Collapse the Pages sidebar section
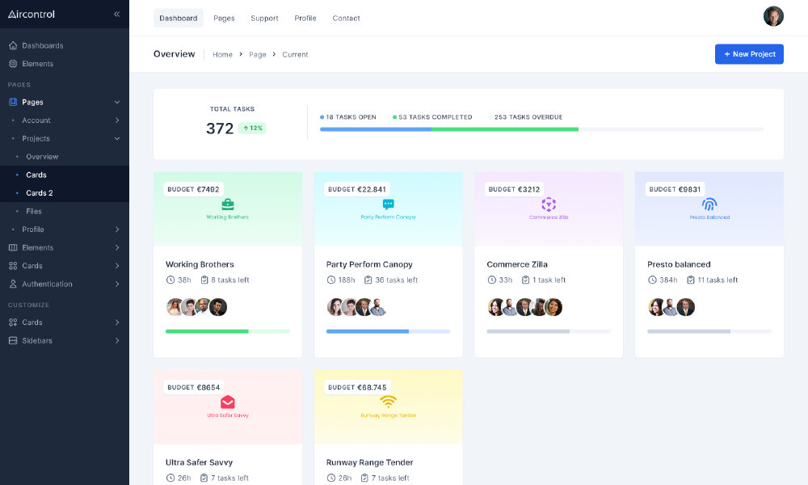This screenshot has width=808, height=485. (116, 102)
